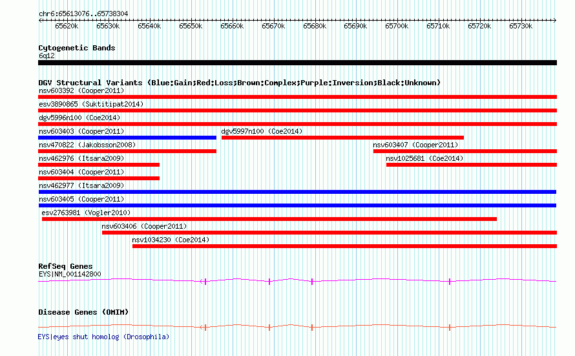
Task: Click the orange OMIM EYS exon near 65670k
Action: (x=269, y=328)
